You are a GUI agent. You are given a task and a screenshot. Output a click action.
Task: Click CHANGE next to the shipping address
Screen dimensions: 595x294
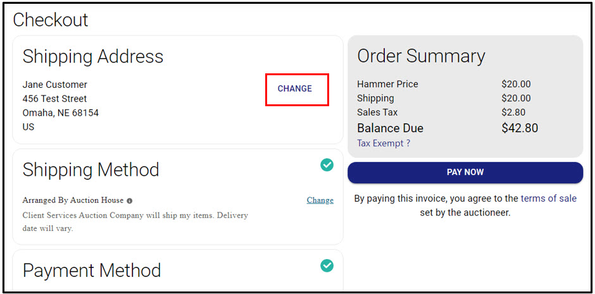tap(295, 89)
